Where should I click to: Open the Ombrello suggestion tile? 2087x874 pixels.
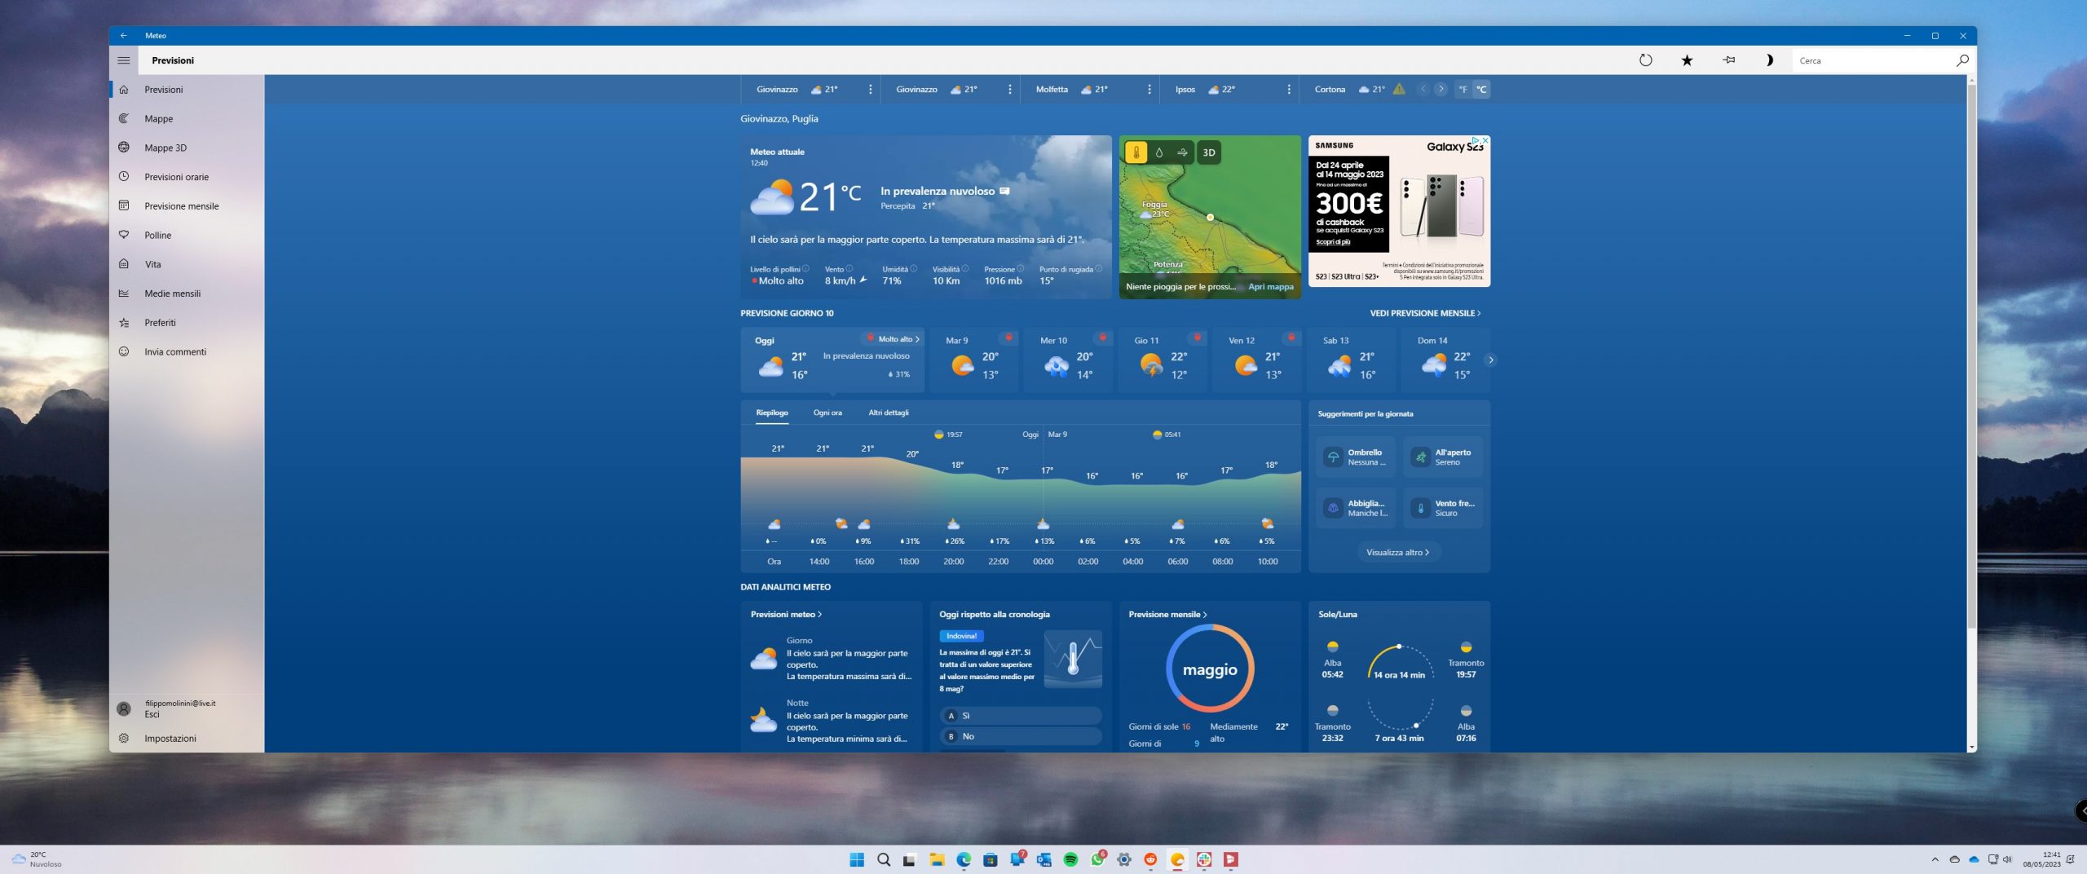point(1355,457)
